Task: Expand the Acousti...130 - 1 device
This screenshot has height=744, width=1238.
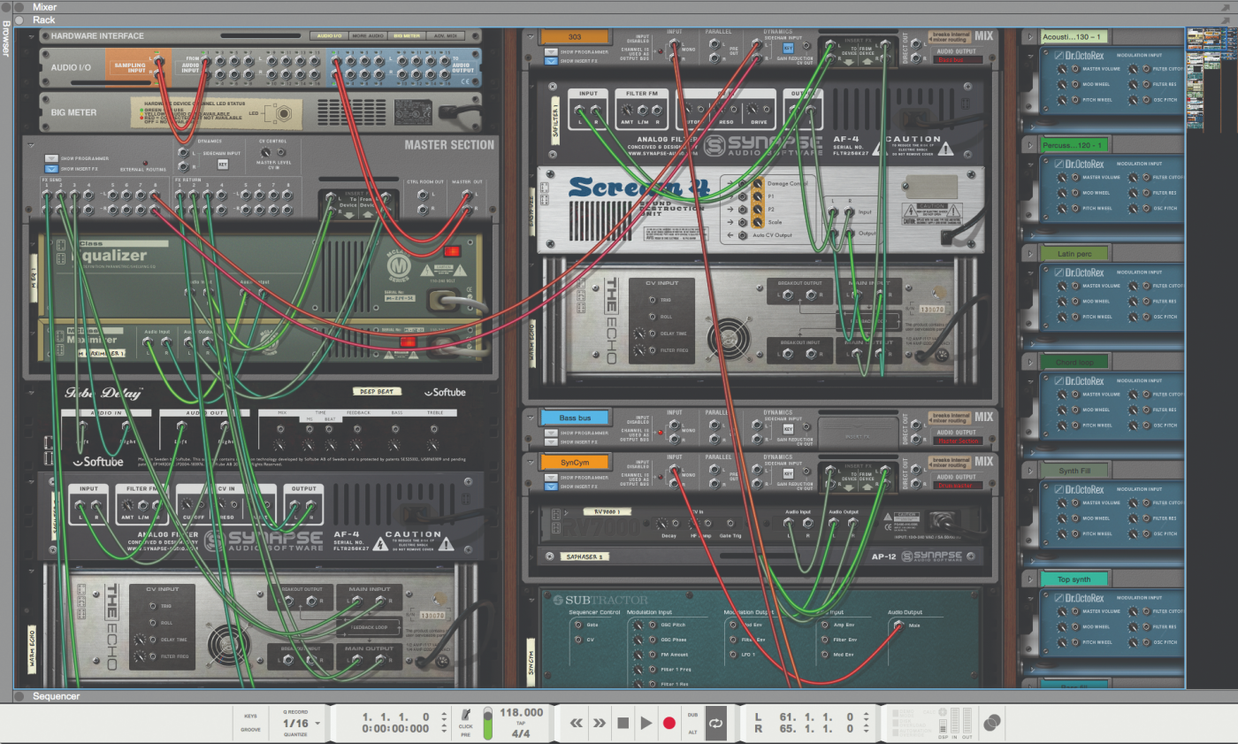Action: pos(1030,36)
